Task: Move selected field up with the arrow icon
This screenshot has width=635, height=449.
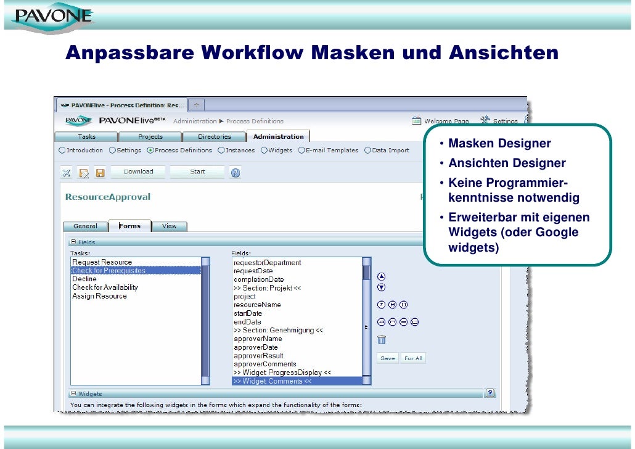Action: (381, 277)
